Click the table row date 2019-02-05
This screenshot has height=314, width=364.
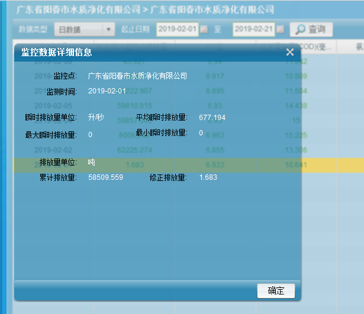coord(53,106)
